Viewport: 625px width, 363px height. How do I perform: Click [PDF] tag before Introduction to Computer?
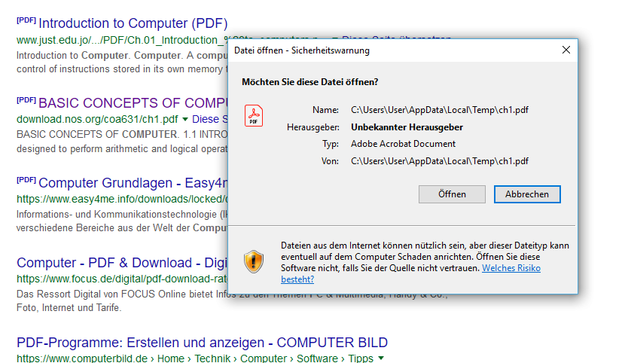(26, 20)
